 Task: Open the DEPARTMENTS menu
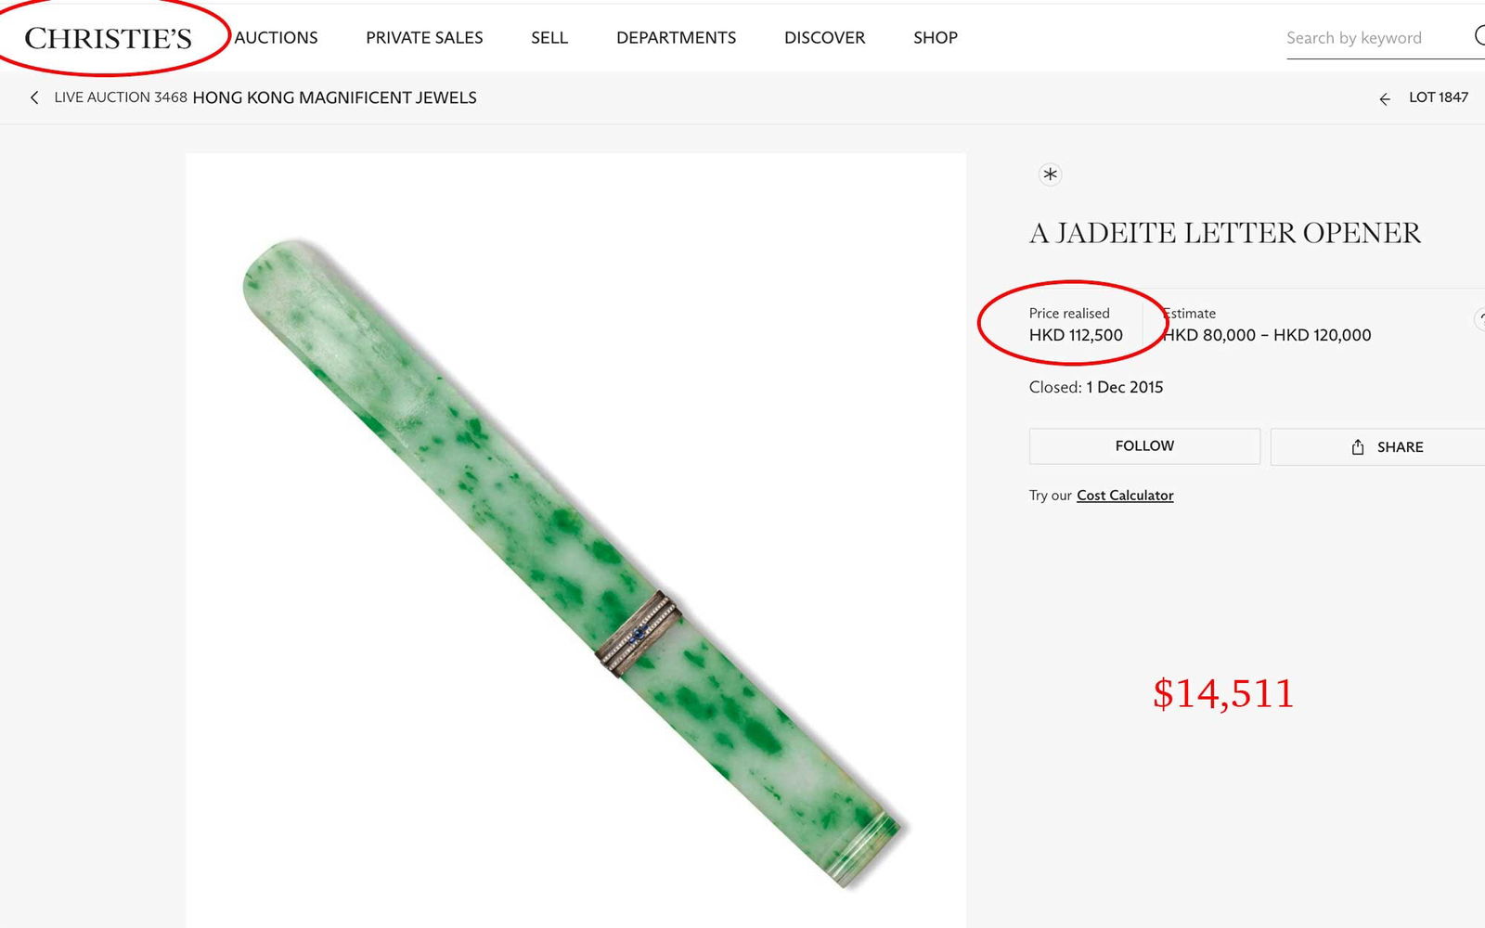tap(676, 37)
